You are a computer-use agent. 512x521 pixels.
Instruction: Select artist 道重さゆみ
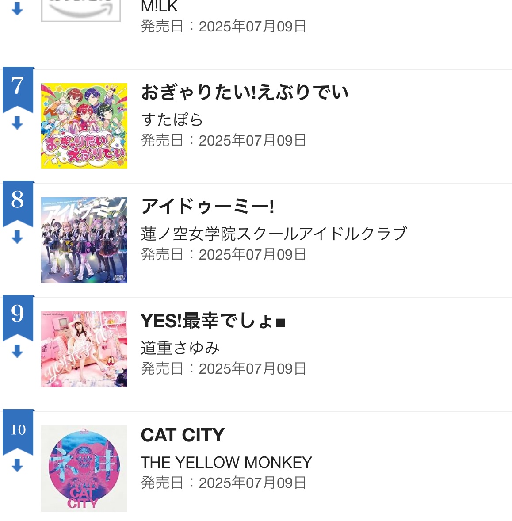click(x=180, y=348)
